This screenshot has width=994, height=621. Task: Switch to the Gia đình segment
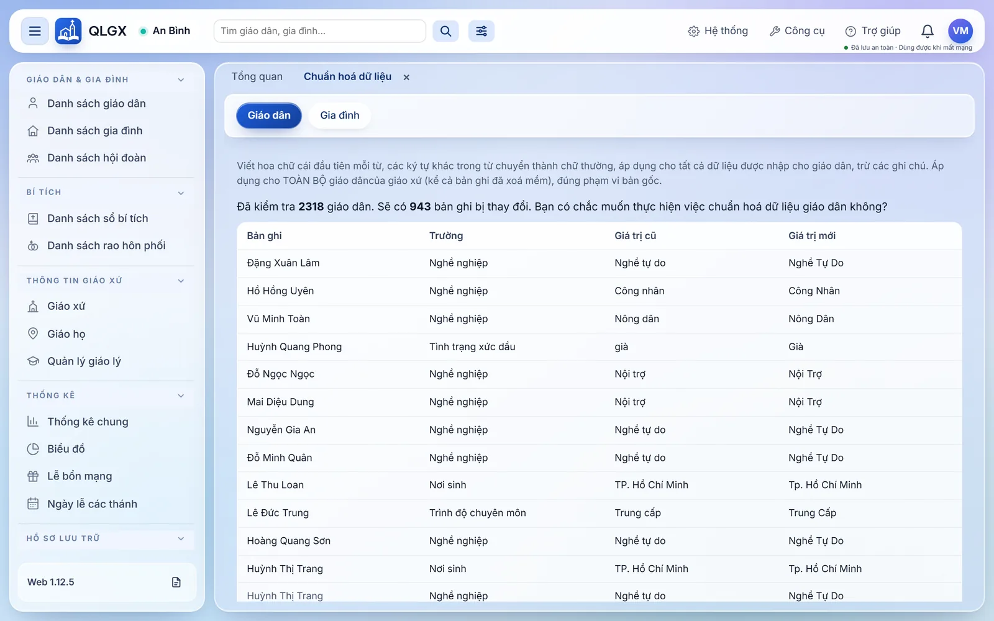click(x=340, y=116)
